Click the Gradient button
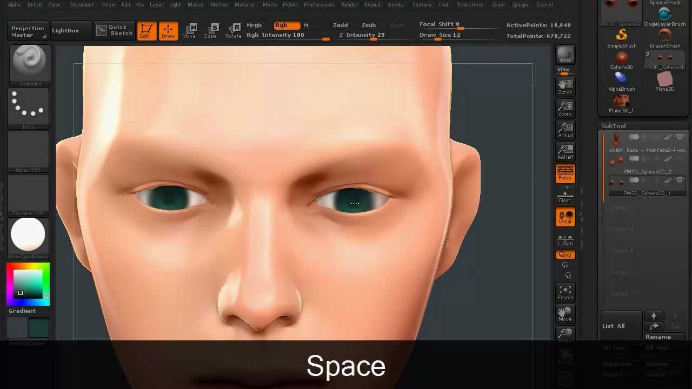 (22, 311)
